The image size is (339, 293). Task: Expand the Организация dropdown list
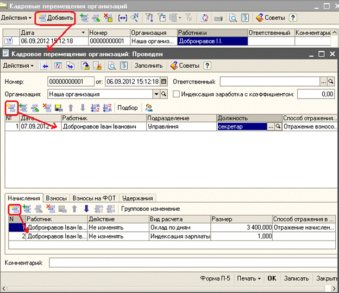[x=156, y=94]
